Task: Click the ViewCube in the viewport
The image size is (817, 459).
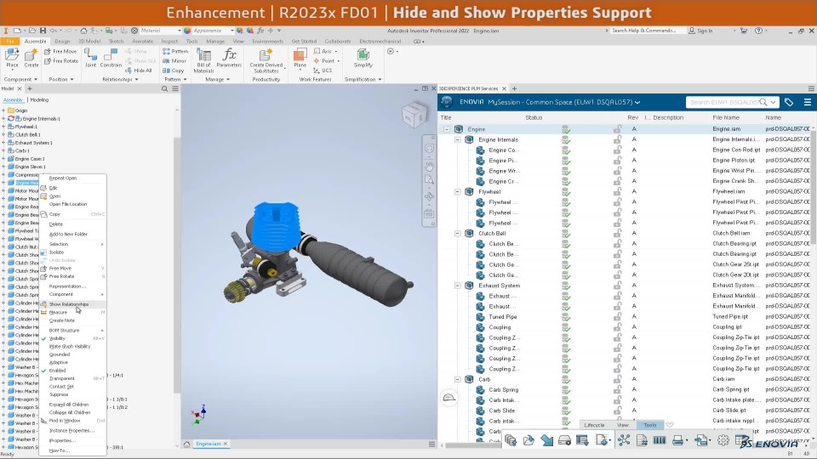Action: click(x=414, y=115)
